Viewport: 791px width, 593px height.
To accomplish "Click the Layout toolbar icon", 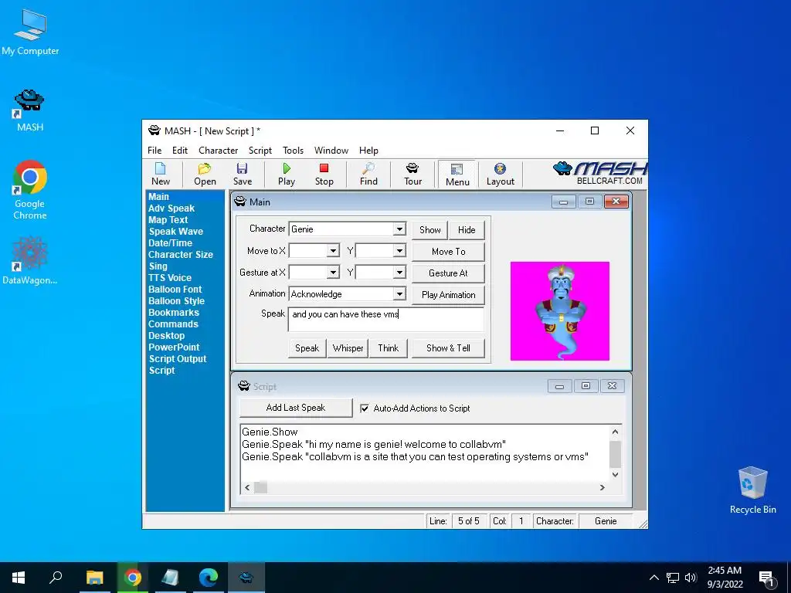I will pyautogui.click(x=500, y=174).
